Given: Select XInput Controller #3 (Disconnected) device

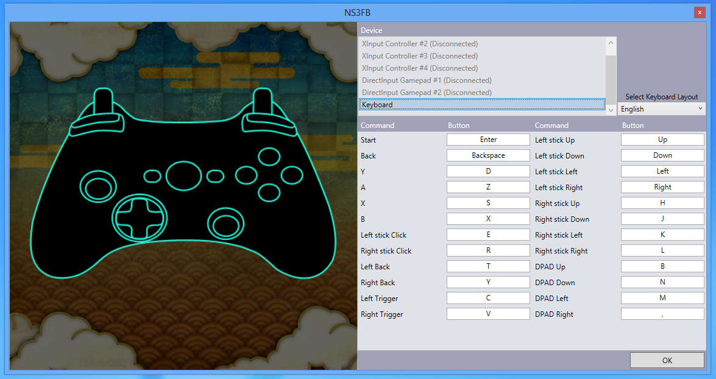Looking at the screenshot, I should click(x=482, y=56).
